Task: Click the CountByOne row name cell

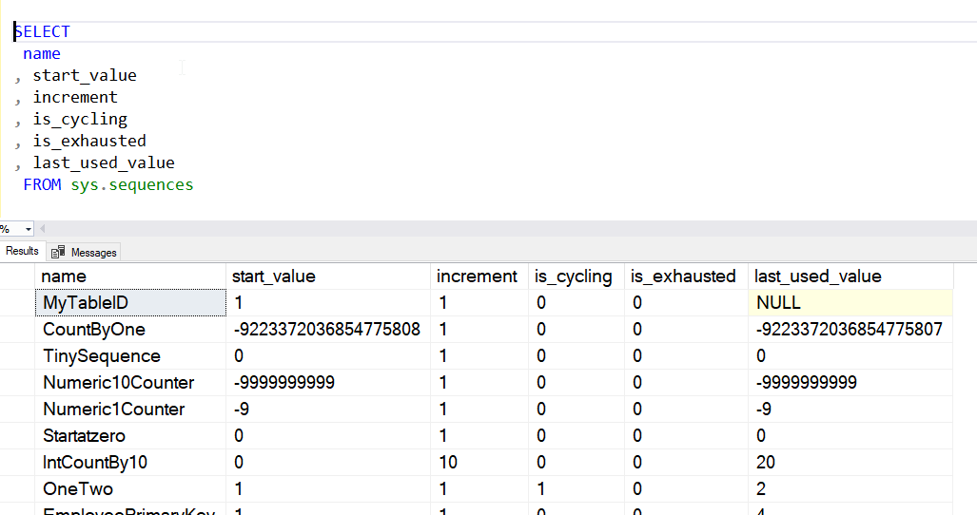Action: point(94,330)
